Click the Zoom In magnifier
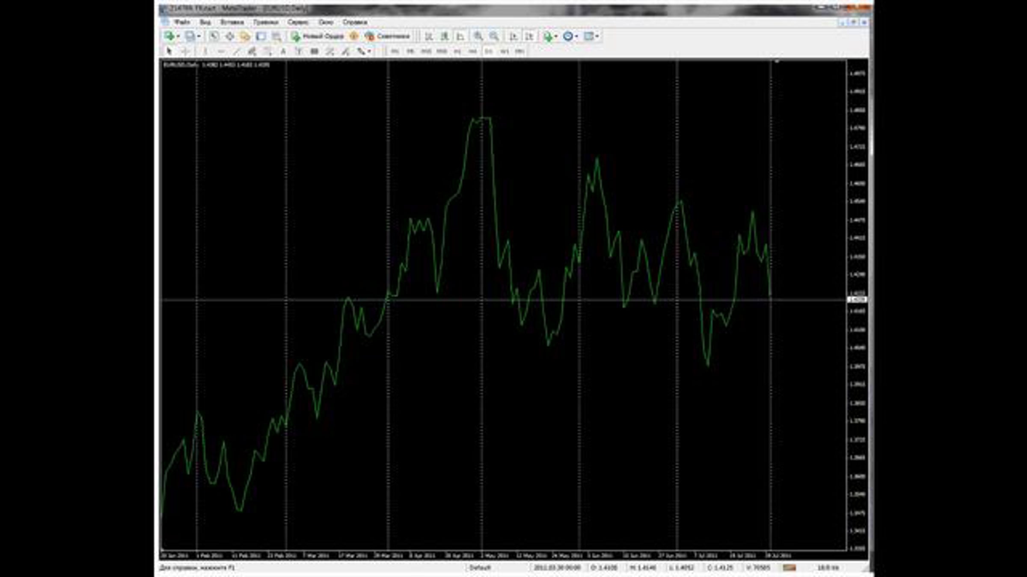Viewport: 1027px width, 577px height. (478, 36)
